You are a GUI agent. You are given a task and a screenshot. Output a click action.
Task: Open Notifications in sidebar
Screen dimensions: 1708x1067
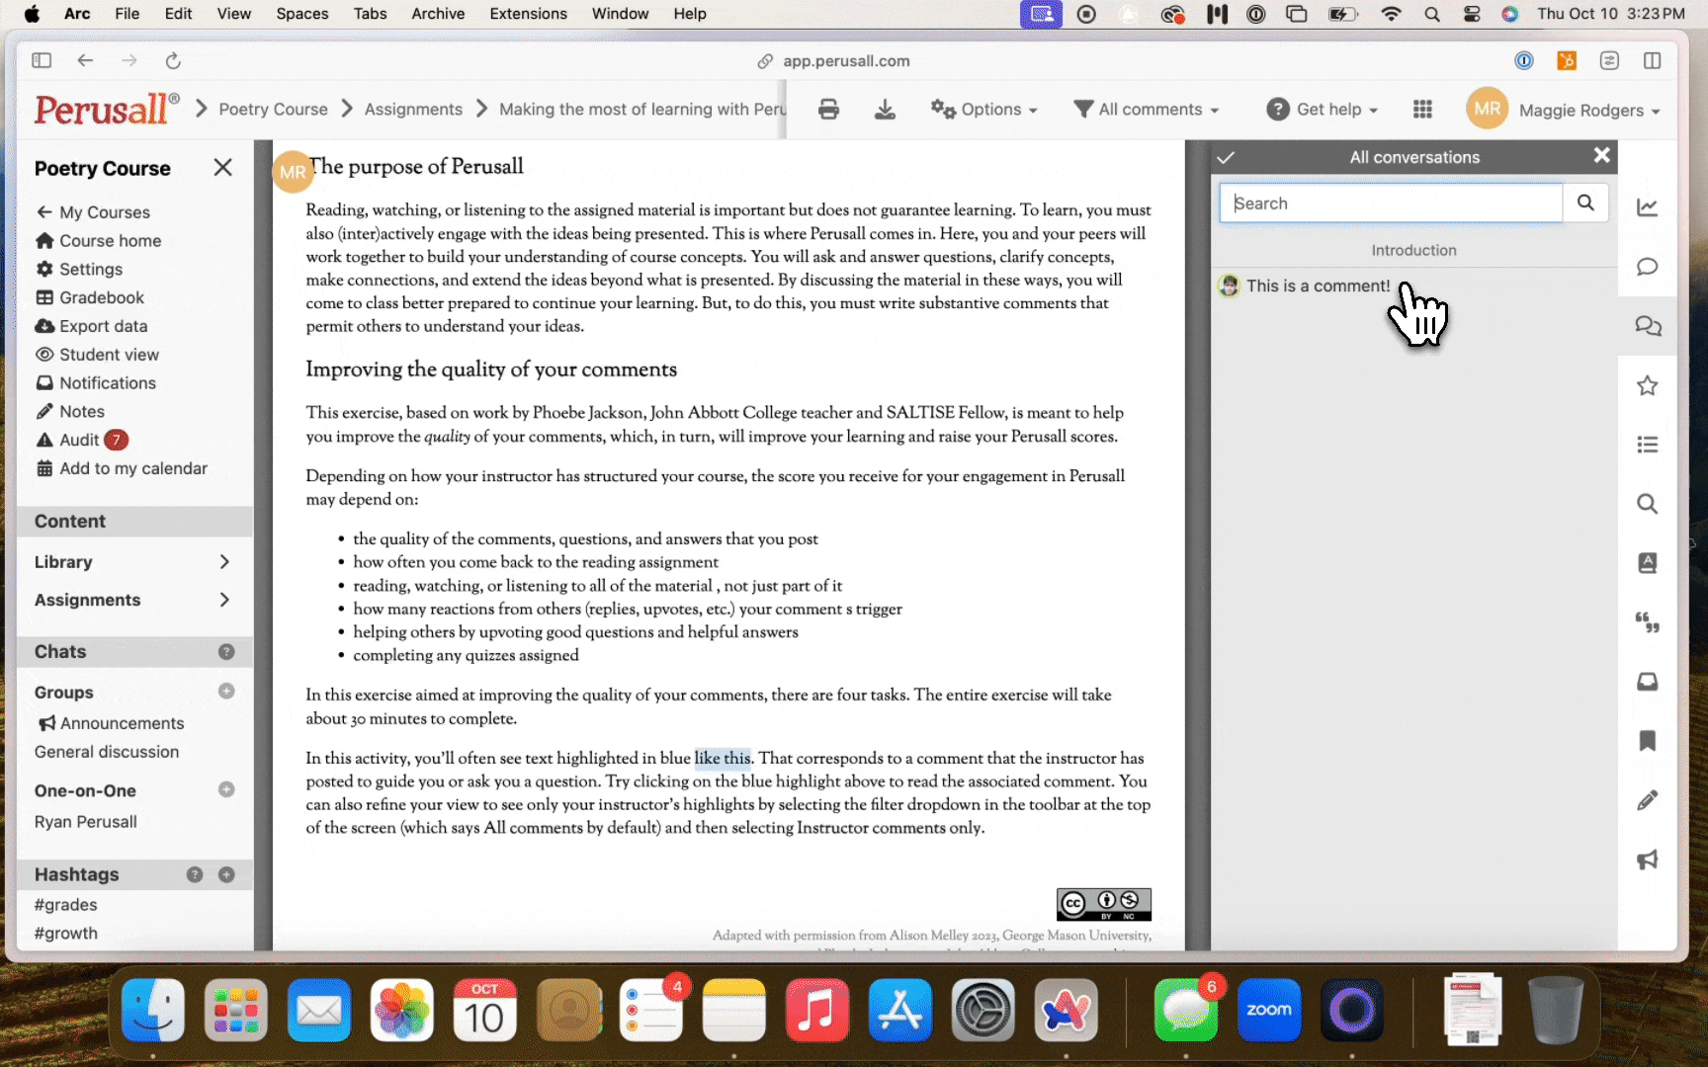[x=96, y=383]
